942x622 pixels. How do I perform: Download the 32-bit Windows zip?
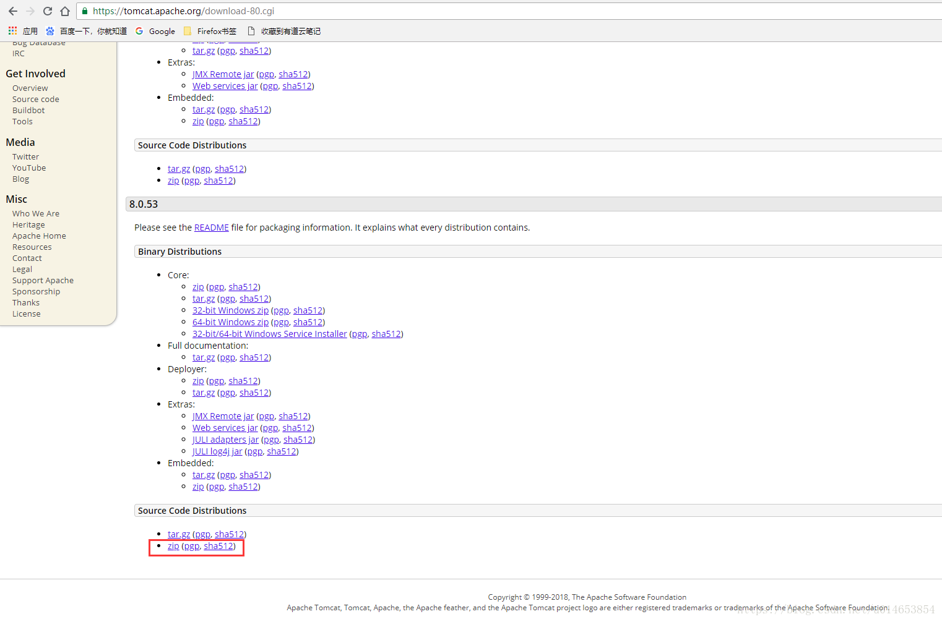pyautogui.click(x=230, y=310)
